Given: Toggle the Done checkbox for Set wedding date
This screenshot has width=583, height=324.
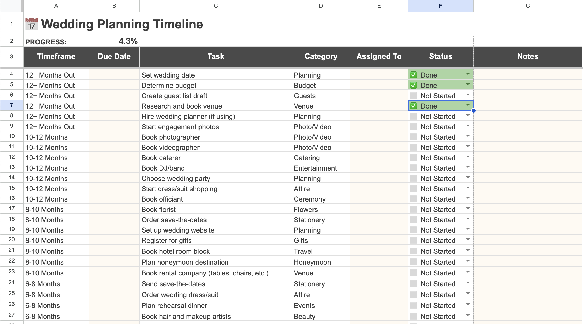Looking at the screenshot, I should pyautogui.click(x=413, y=75).
